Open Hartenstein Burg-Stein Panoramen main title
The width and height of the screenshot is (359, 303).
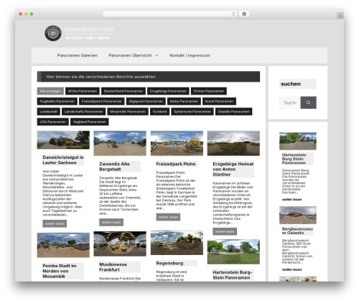click(233, 275)
